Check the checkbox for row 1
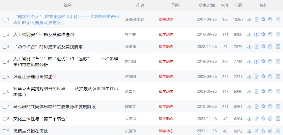 coord(4,19)
